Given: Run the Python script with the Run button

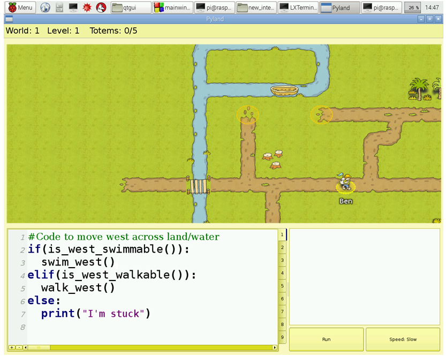Looking at the screenshot, I should coord(326,339).
